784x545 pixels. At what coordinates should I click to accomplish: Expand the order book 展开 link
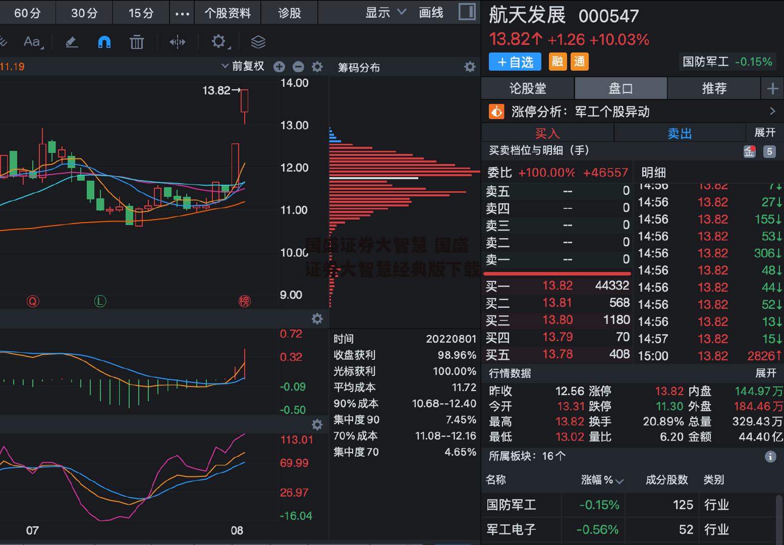click(765, 132)
